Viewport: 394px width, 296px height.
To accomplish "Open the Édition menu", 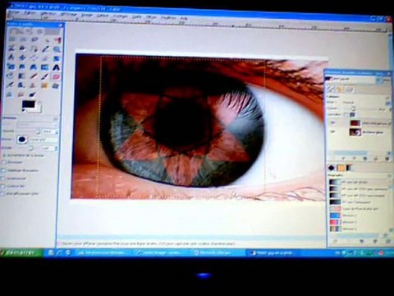I will 30,13.
